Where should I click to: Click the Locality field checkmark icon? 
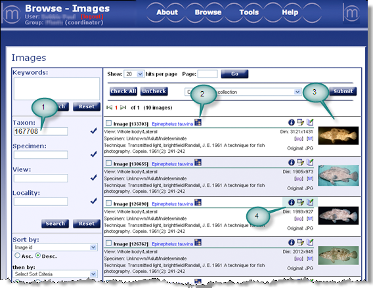click(x=94, y=201)
